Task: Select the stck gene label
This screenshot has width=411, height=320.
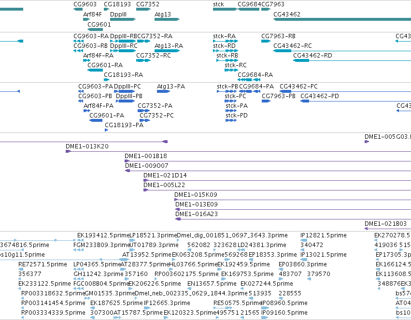Action: [218, 4]
